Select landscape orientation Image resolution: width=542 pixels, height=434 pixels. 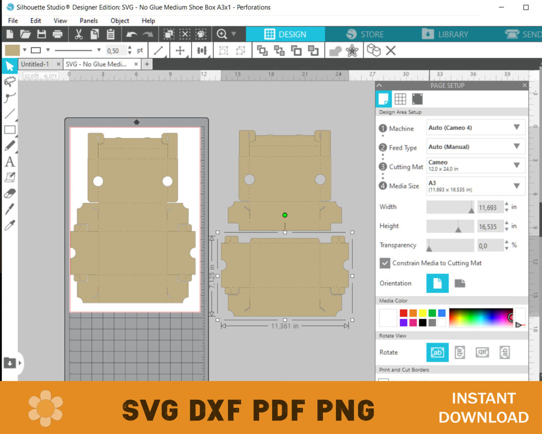coord(460,283)
